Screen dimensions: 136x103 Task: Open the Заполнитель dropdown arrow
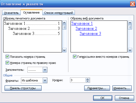point(45,70)
